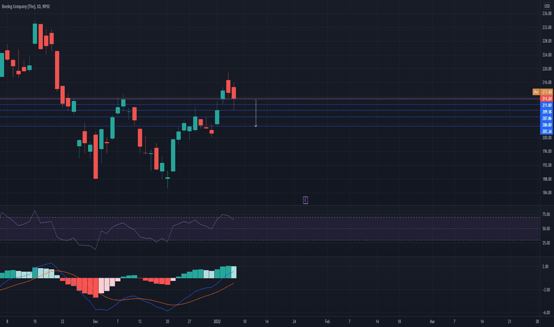Click 184.00 on the price scale
This screenshot has width=554, height=327.
(547, 193)
